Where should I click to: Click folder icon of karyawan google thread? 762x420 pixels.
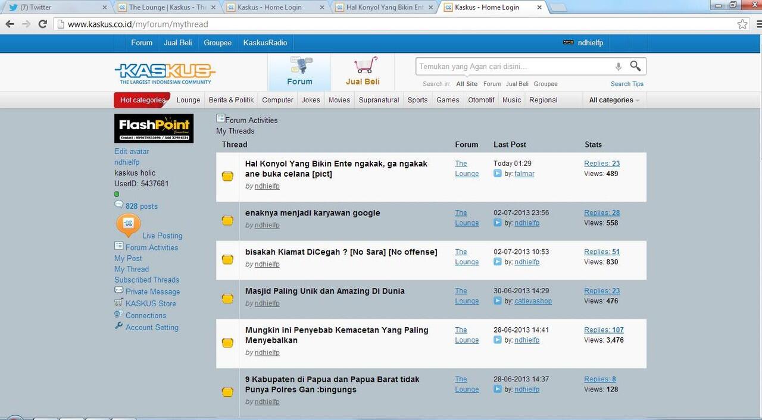pyautogui.click(x=227, y=221)
